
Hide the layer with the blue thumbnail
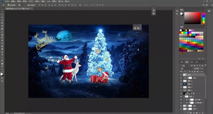click(181, 84)
